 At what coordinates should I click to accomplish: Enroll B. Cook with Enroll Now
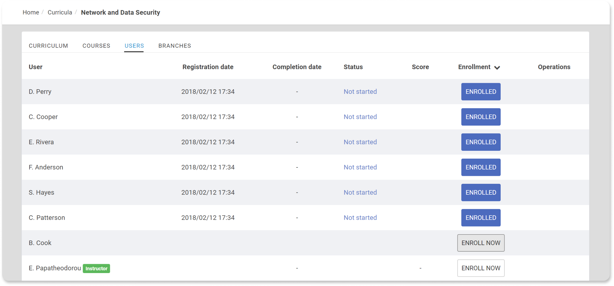481,243
